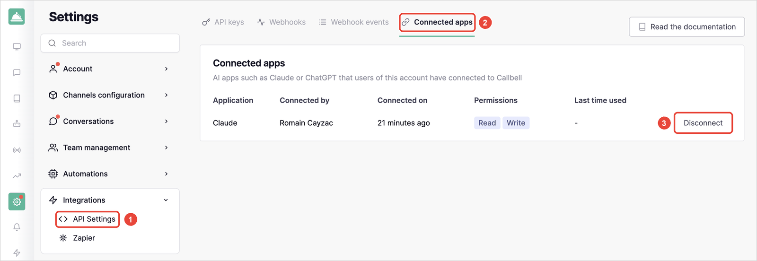The height and width of the screenshot is (261, 757).
Task: Click the API Settings code brackets icon
Action: (63, 219)
